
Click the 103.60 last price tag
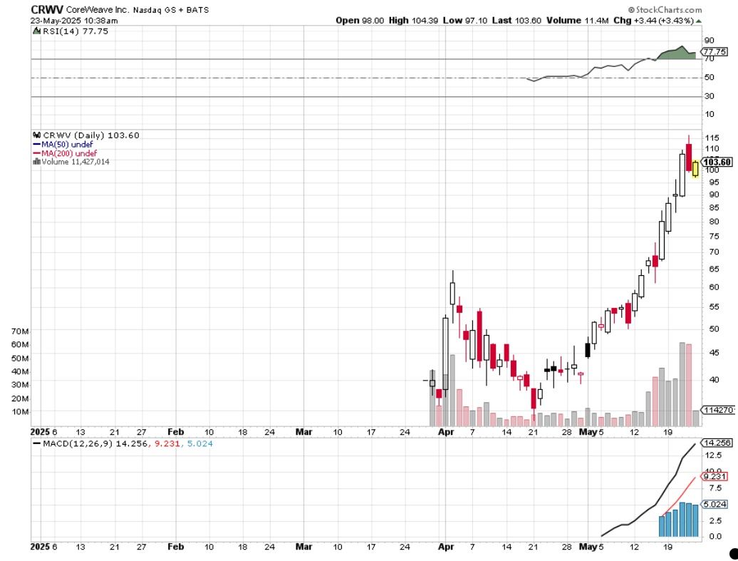click(719, 162)
